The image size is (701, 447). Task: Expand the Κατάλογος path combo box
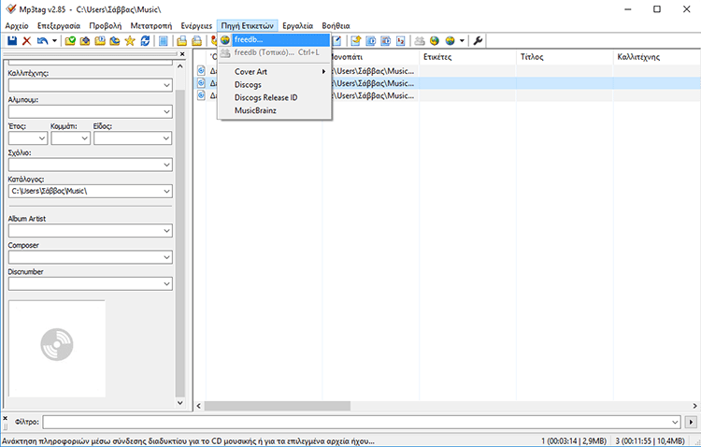coord(166,191)
